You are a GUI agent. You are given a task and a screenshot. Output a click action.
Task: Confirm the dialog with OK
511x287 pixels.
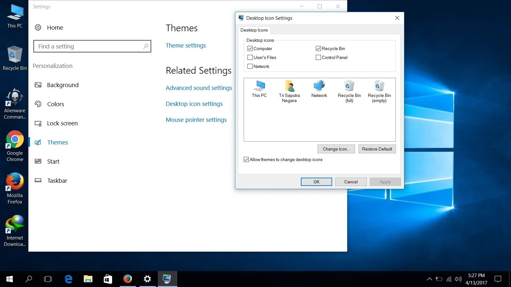click(x=317, y=182)
